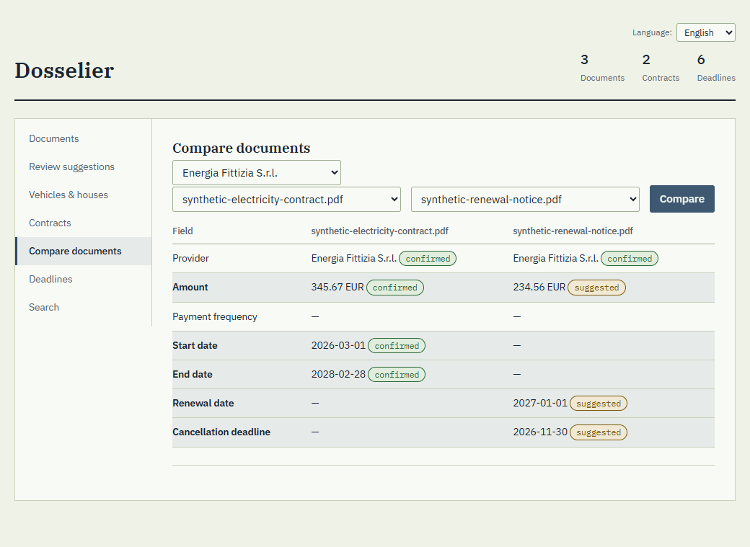This screenshot has height=547, width=750.
Task: Open Review suggestions in the sidebar
Action: [x=84, y=167]
